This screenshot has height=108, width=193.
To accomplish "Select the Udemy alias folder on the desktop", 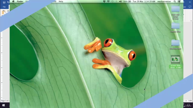I will [176, 26].
